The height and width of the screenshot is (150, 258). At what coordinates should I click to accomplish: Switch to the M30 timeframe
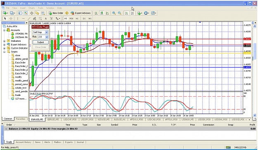(x=71, y=19)
